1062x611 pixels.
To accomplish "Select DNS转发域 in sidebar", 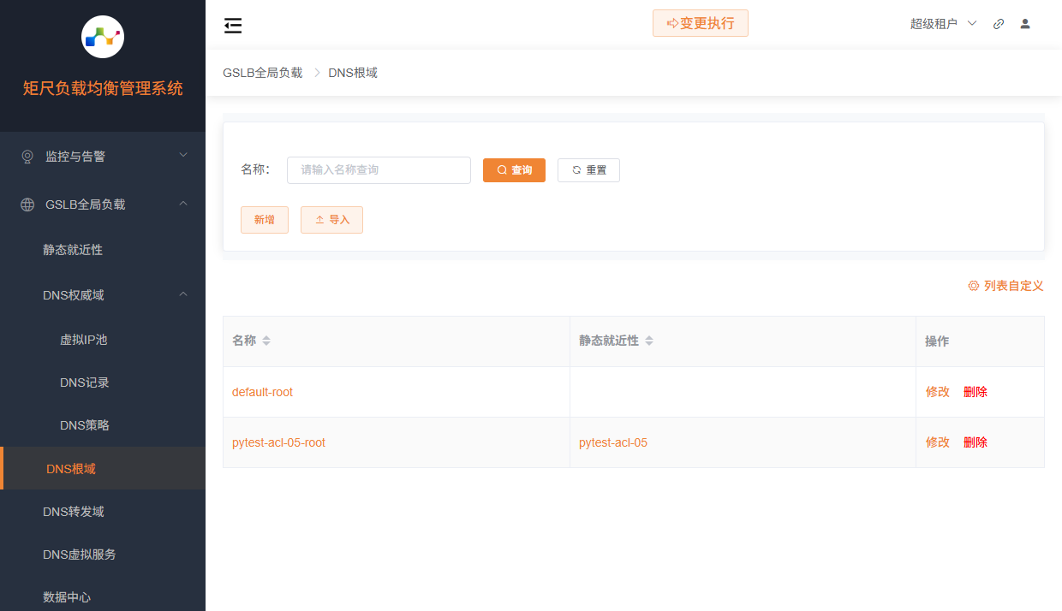I will click(x=74, y=512).
